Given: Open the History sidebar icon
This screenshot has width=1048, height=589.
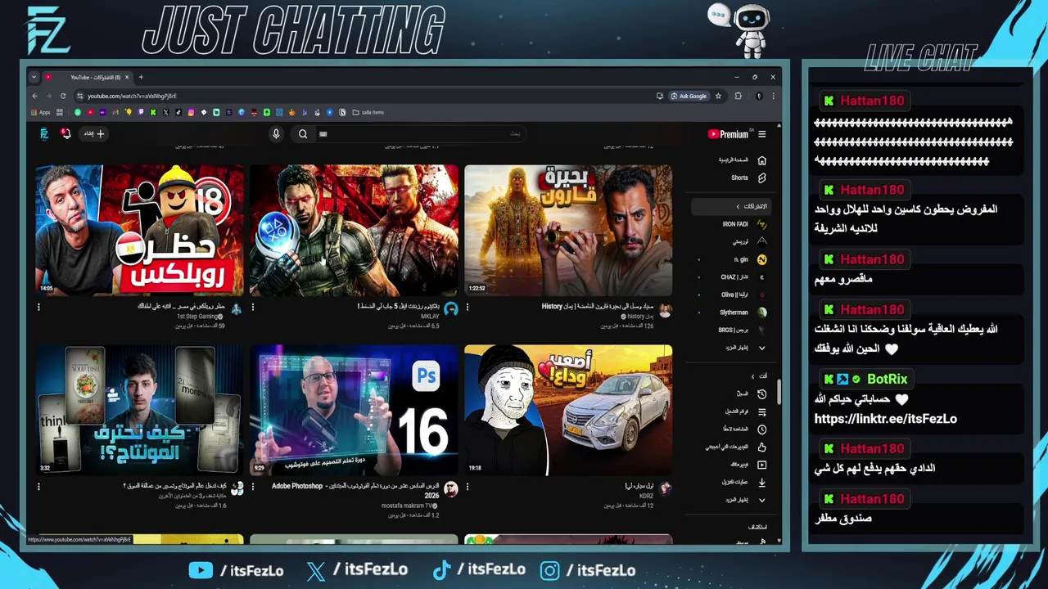Looking at the screenshot, I should (762, 394).
